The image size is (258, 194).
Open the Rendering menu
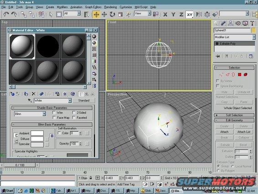click(x=111, y=7)
